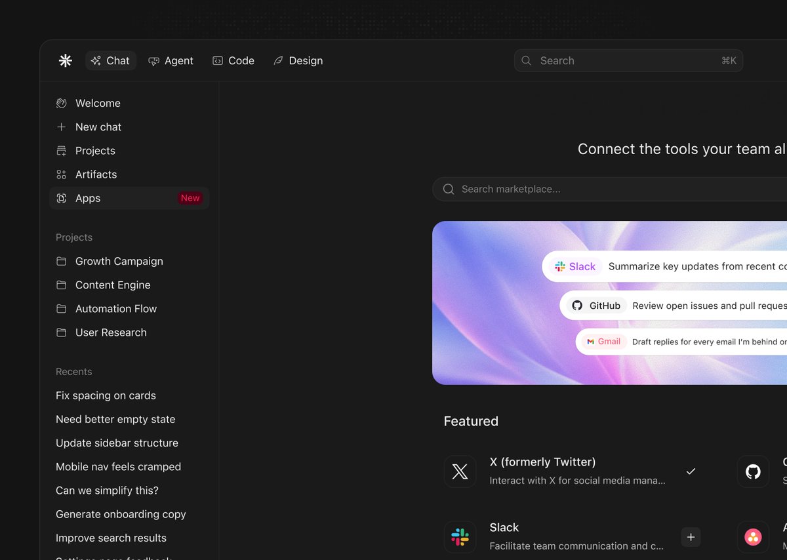Add Slack using the plus button
This screenshot has width=787, height=560.
(691, 537)
